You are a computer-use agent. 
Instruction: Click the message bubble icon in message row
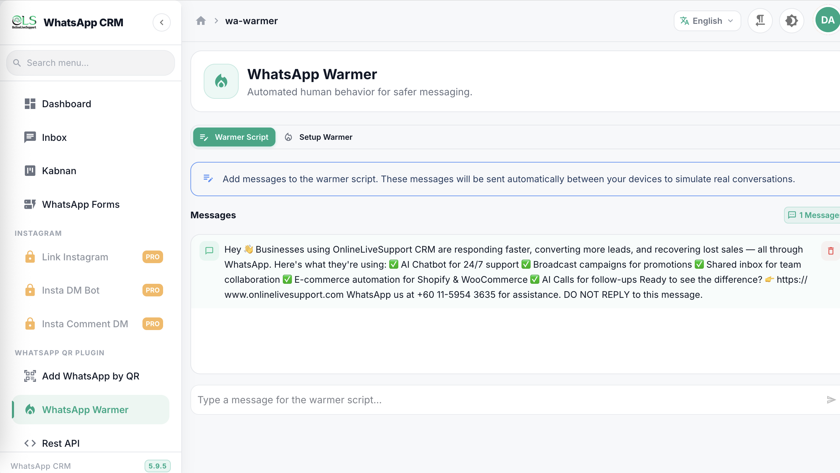click(x=209, y=251)
